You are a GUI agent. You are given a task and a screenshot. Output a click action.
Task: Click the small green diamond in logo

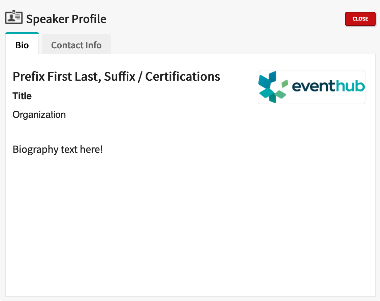click(x=285, y=84)
